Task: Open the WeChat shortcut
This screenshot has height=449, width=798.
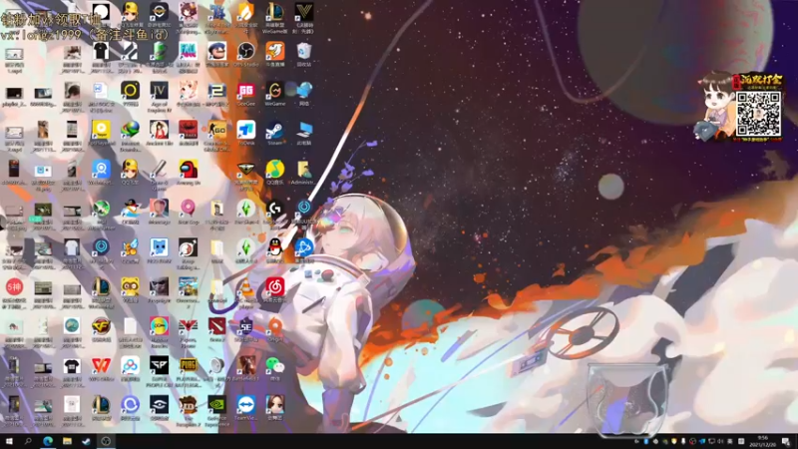Action: pyautogui.click(x=275, y=368)
